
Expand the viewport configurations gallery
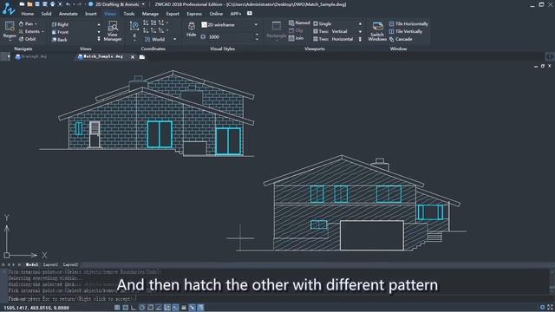360,39
